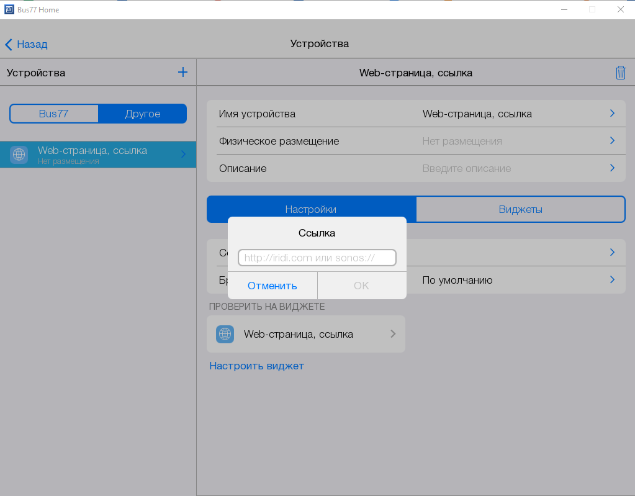The width and height of the screenshot is (635, 496).
Task: Click the Настроить виджет link
Action: tap(256, 366)
